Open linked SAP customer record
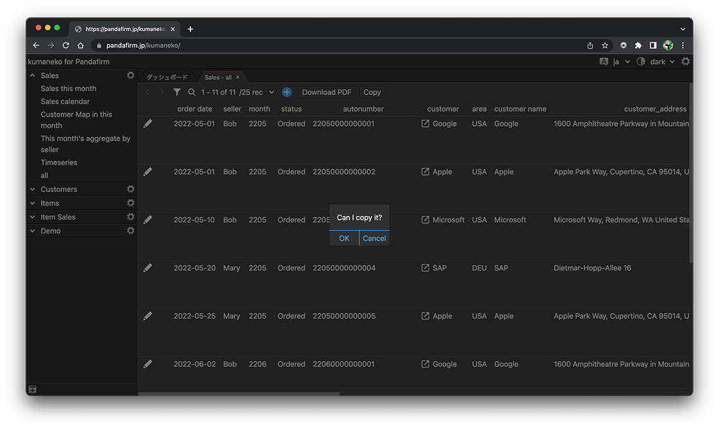Image resolution: width=719 pixels, height=430 pixels. pos(425,268)
